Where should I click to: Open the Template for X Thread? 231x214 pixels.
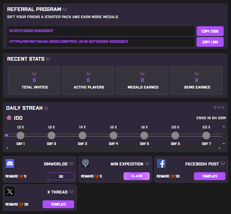(x=58, y=204)
